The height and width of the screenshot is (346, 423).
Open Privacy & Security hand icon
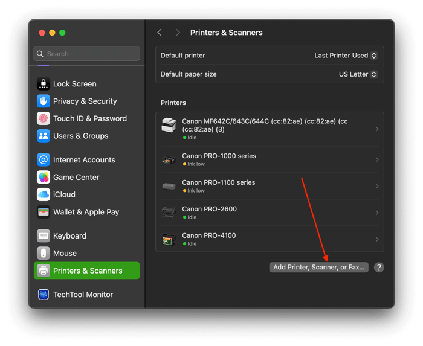tap(44, 101)
